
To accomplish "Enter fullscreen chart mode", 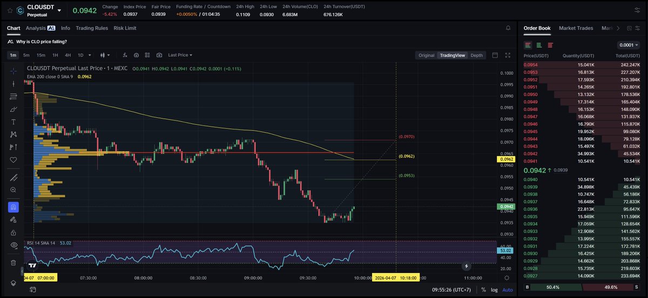I will [x=508, y=55].
